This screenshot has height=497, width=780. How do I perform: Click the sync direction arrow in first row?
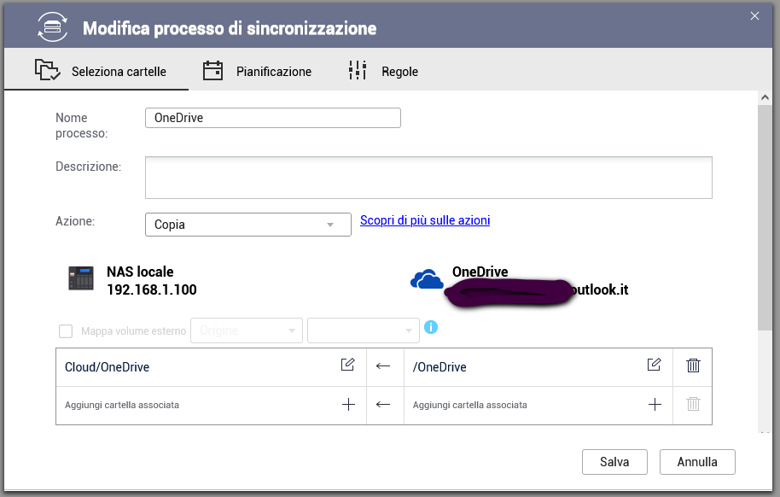(383, 365)
